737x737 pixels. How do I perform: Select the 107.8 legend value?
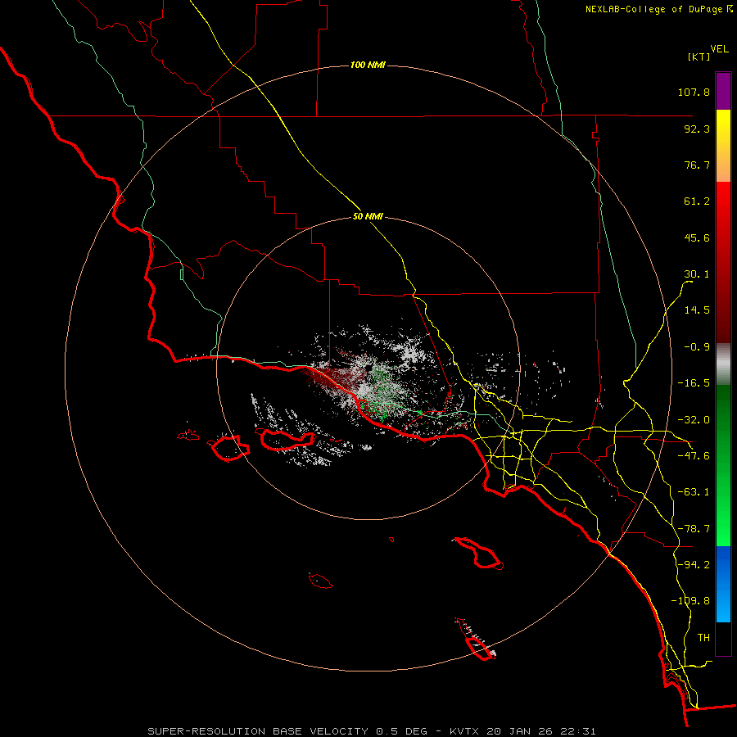pos(694,92)
